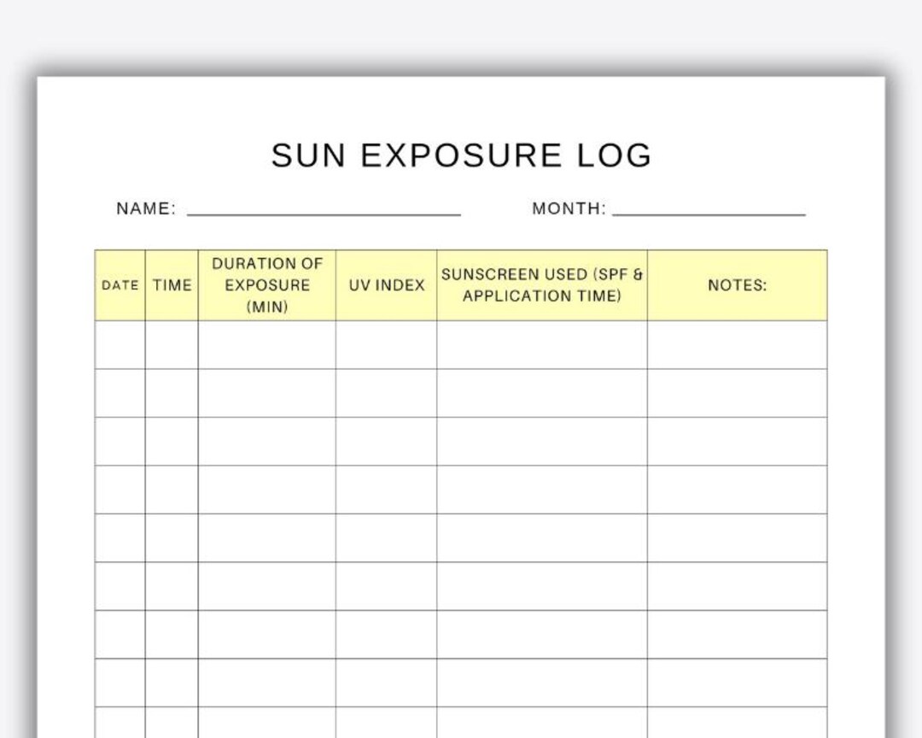This screenshot has height=738, width=922.
Task: Select the TIME column header
Action: [x=171, y=285]
